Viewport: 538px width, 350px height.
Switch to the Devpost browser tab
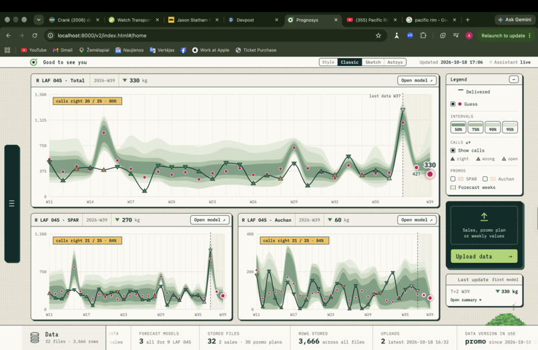253,20
